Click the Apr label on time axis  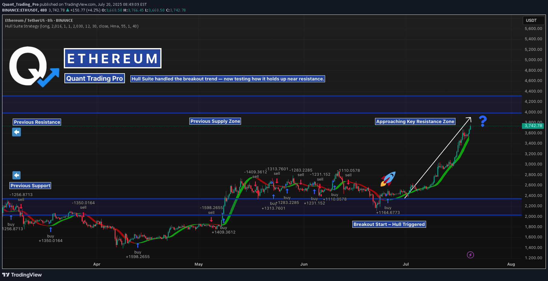97,264
